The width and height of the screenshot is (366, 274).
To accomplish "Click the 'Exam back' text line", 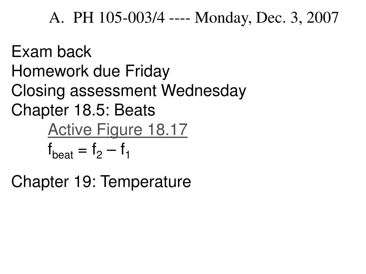I will (51, 51).
